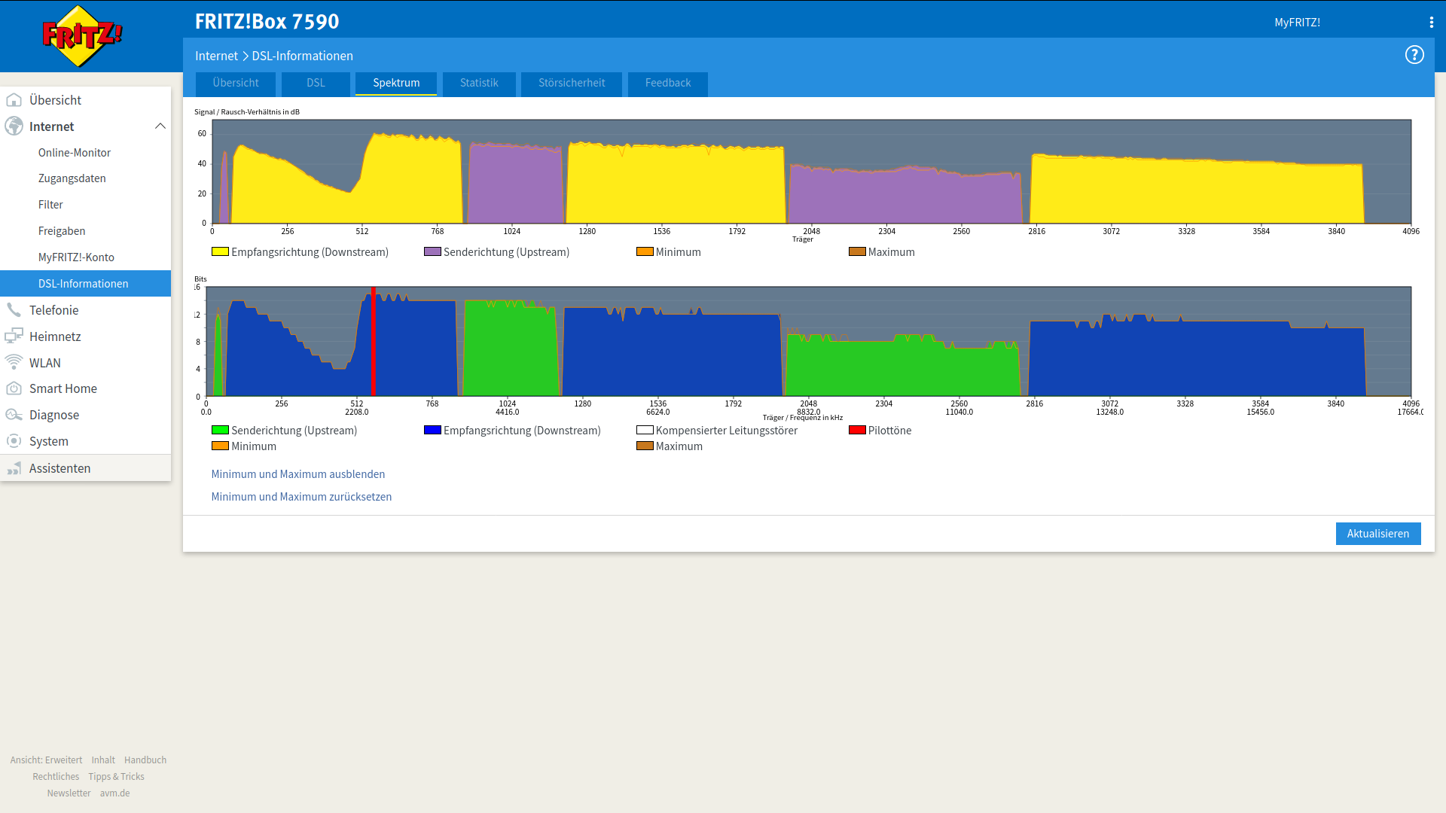The image size is (1446, 813).
Task: Click the WLAN wifi signal icon
Action: click(x=14, y=362)
